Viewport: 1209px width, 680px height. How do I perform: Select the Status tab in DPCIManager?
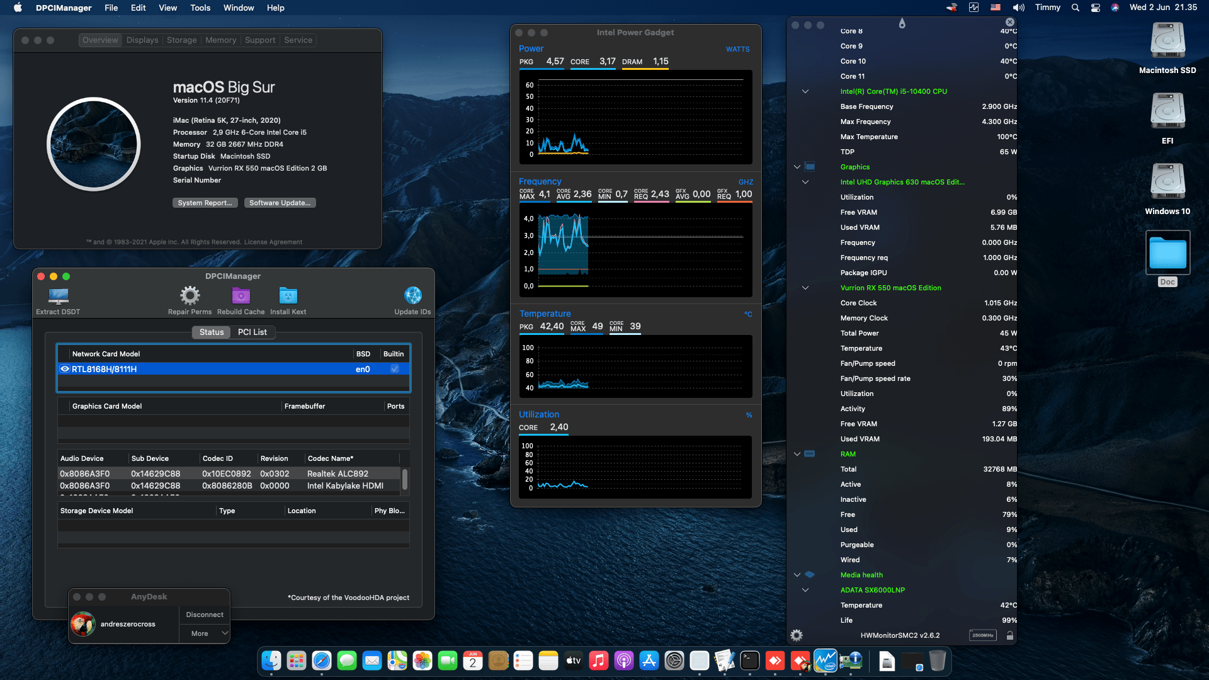tap(212, 332)
